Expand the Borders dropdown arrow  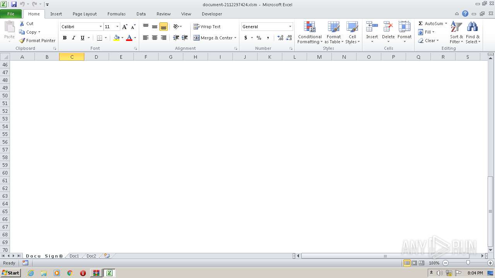tap(106, 38)
